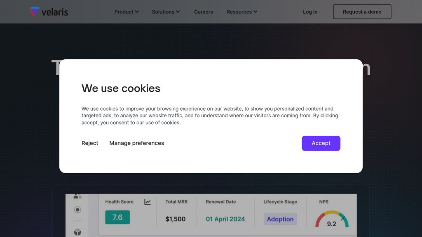Open the Health Score trend chart icon

pyautogui.click(x=147, y=202)
